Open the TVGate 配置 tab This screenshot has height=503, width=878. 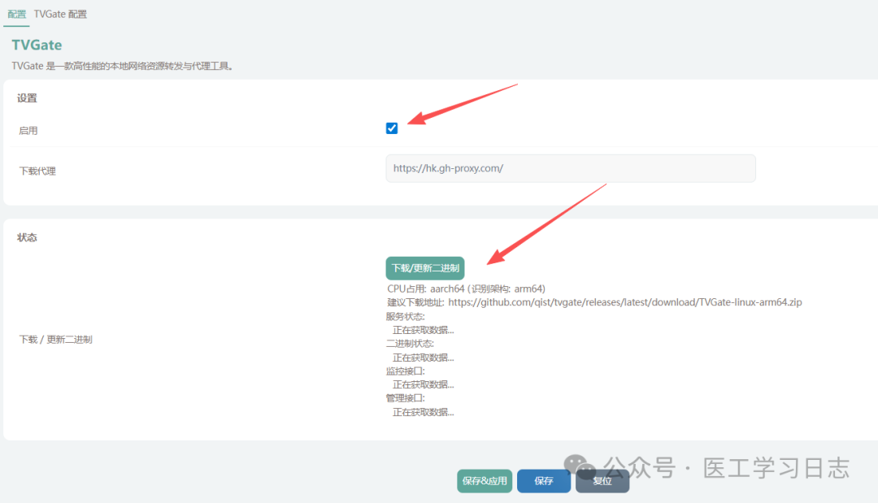click(x=60, y=14)
